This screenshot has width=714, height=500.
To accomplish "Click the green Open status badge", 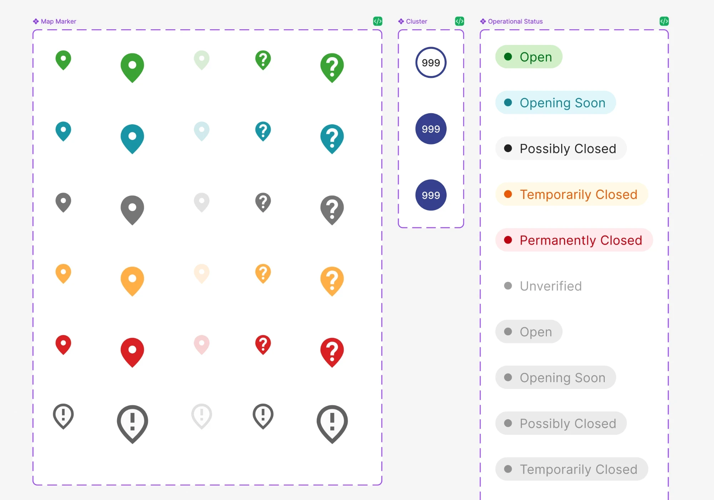I will click(529, 57).
